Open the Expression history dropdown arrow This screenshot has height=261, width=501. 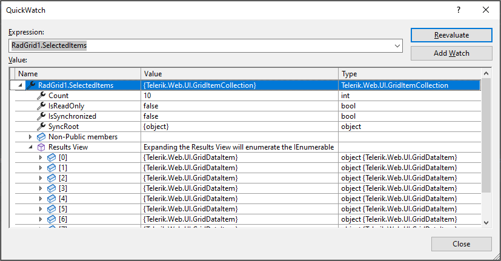pos(397,45)
